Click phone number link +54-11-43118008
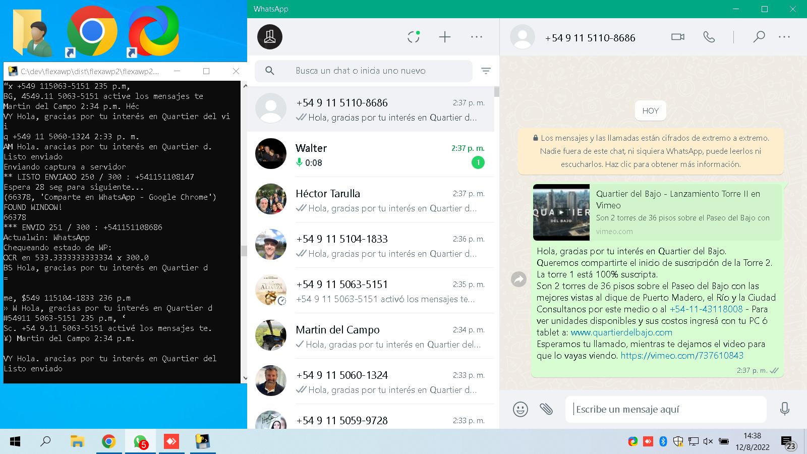Image resolution: width=807 pixels, height=454 pixels. coord(706,309)
